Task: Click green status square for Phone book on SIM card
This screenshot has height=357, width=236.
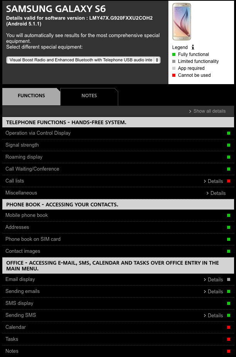Action: tap(229, 239)
